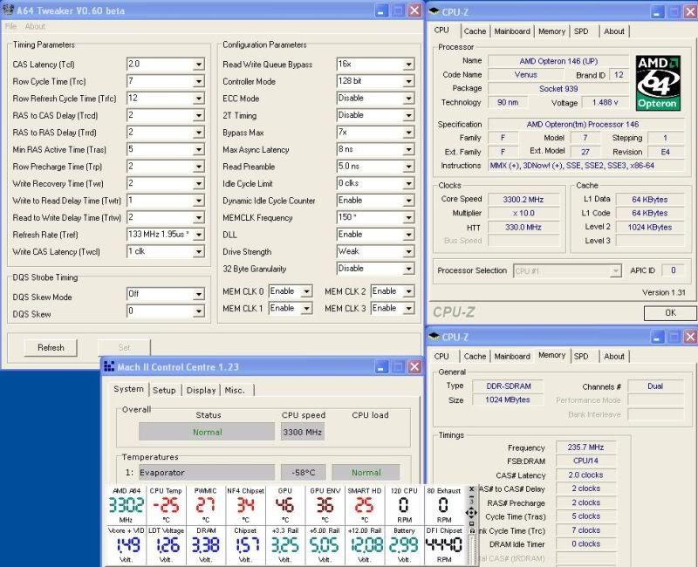Screen dimensions: 698x567
Task: Open the About menu in A64 Tweaker
Action: click(x=35, y=26)
